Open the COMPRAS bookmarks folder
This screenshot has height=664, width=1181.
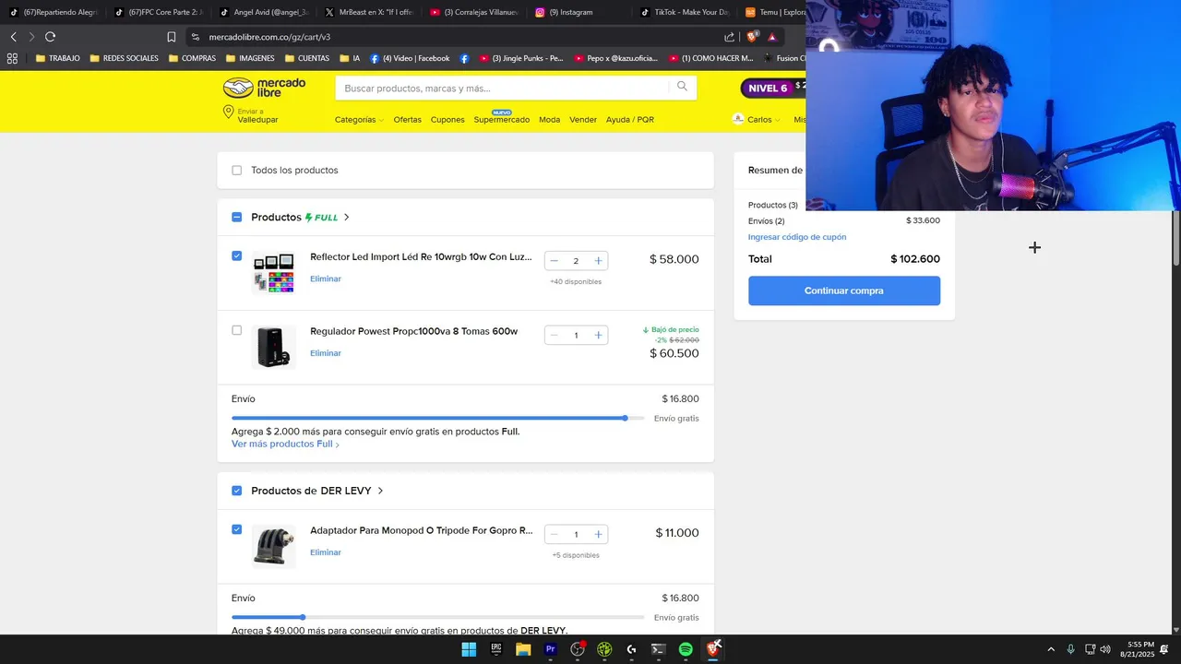[192, 58]
